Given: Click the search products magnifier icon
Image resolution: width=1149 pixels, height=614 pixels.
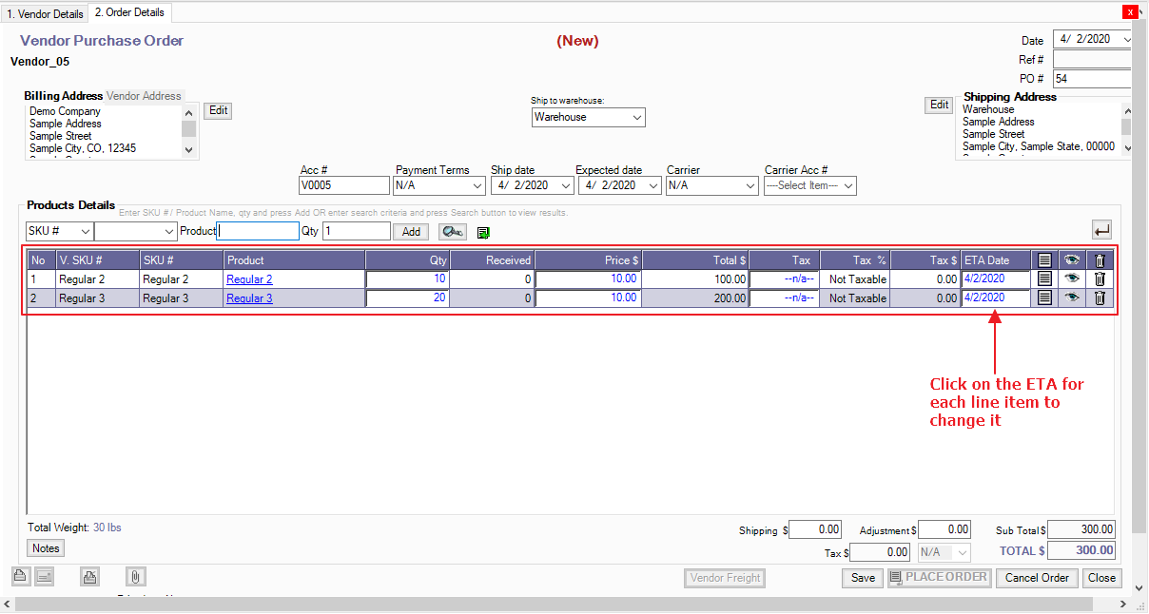Looking at the screenshot, I should click(452, 232).
